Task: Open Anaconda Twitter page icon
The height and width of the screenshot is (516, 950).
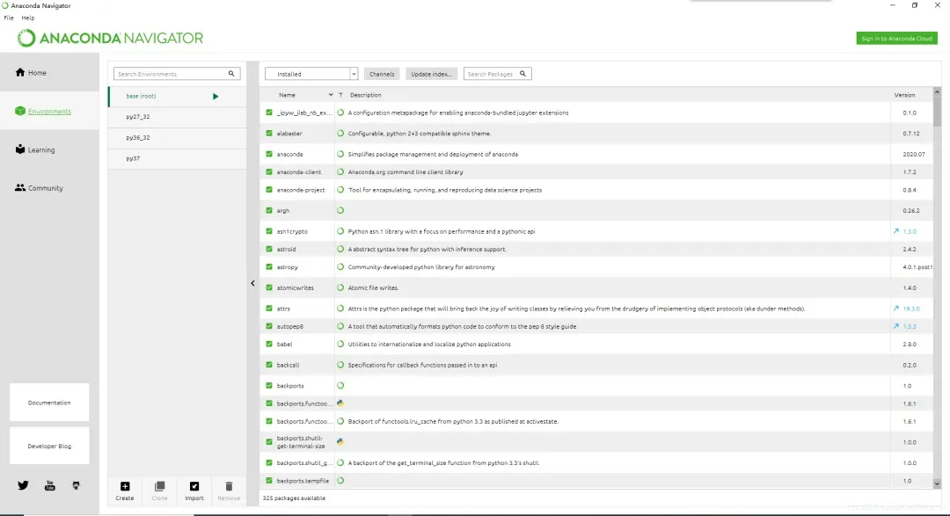Action: [x=23, y=485]
